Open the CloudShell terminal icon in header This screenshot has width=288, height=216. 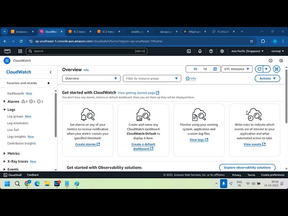[x=189, y=51]
